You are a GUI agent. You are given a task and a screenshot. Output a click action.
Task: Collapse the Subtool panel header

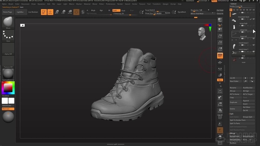click(234, 4)
